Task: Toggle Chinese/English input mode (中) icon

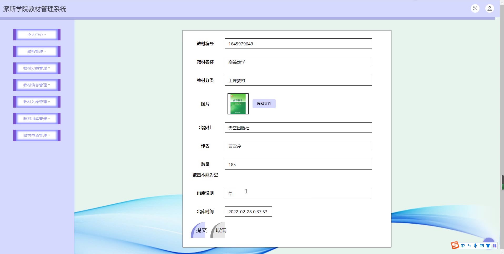Action: 463,246
